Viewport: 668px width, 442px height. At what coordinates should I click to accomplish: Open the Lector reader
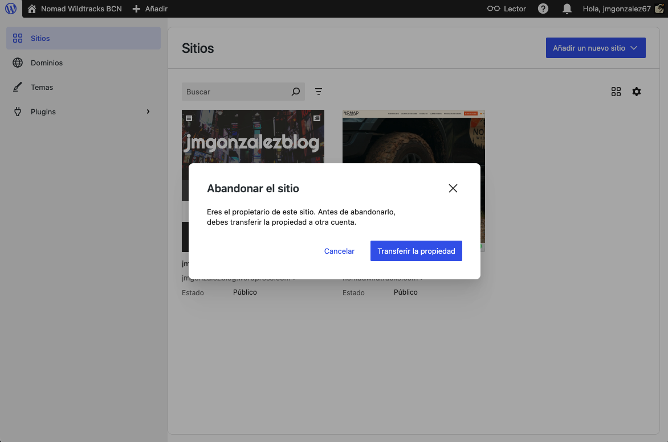506,9
